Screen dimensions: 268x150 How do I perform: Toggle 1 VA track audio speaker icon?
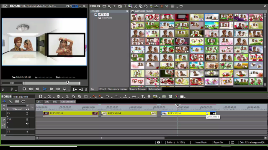[27, 124]
